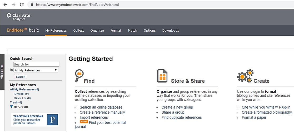Select the Match tab

[132, 30]
